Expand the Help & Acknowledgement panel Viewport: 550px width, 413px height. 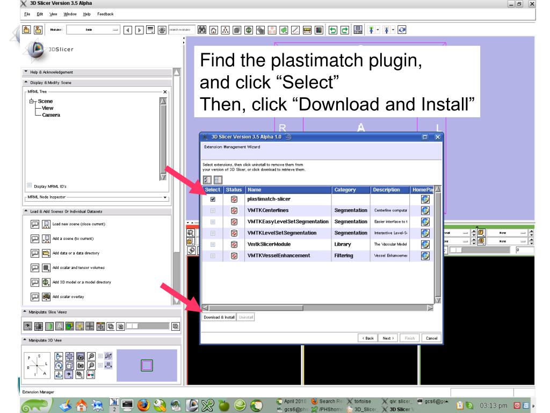26,72
